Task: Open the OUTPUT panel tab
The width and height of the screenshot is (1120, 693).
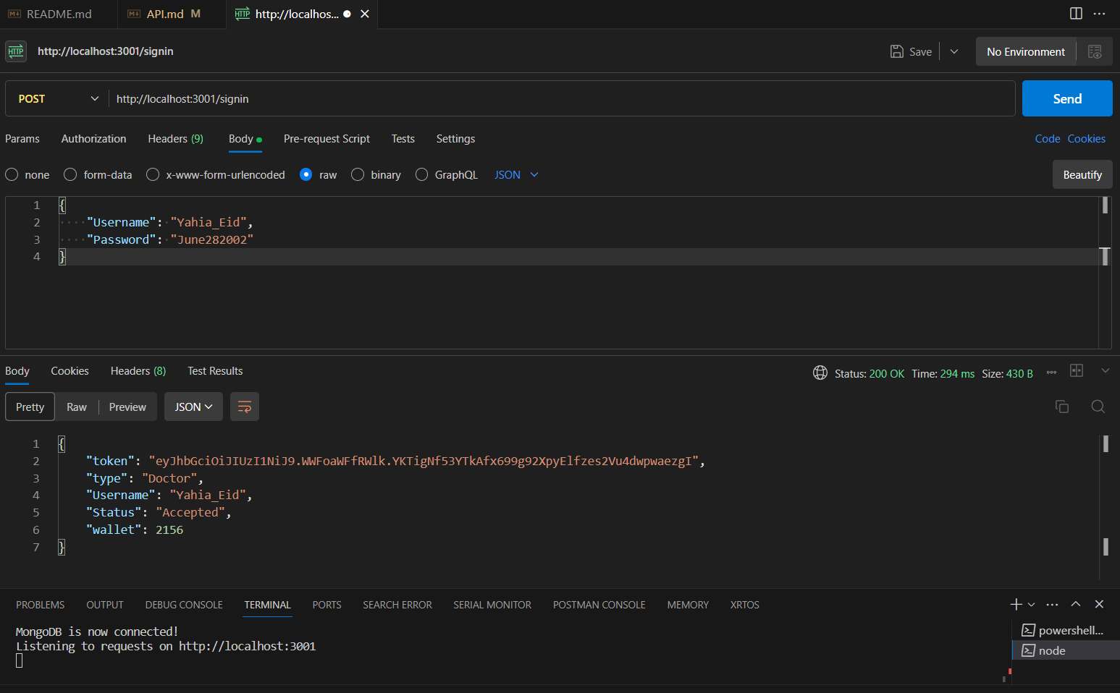Action: pos(105,605)
